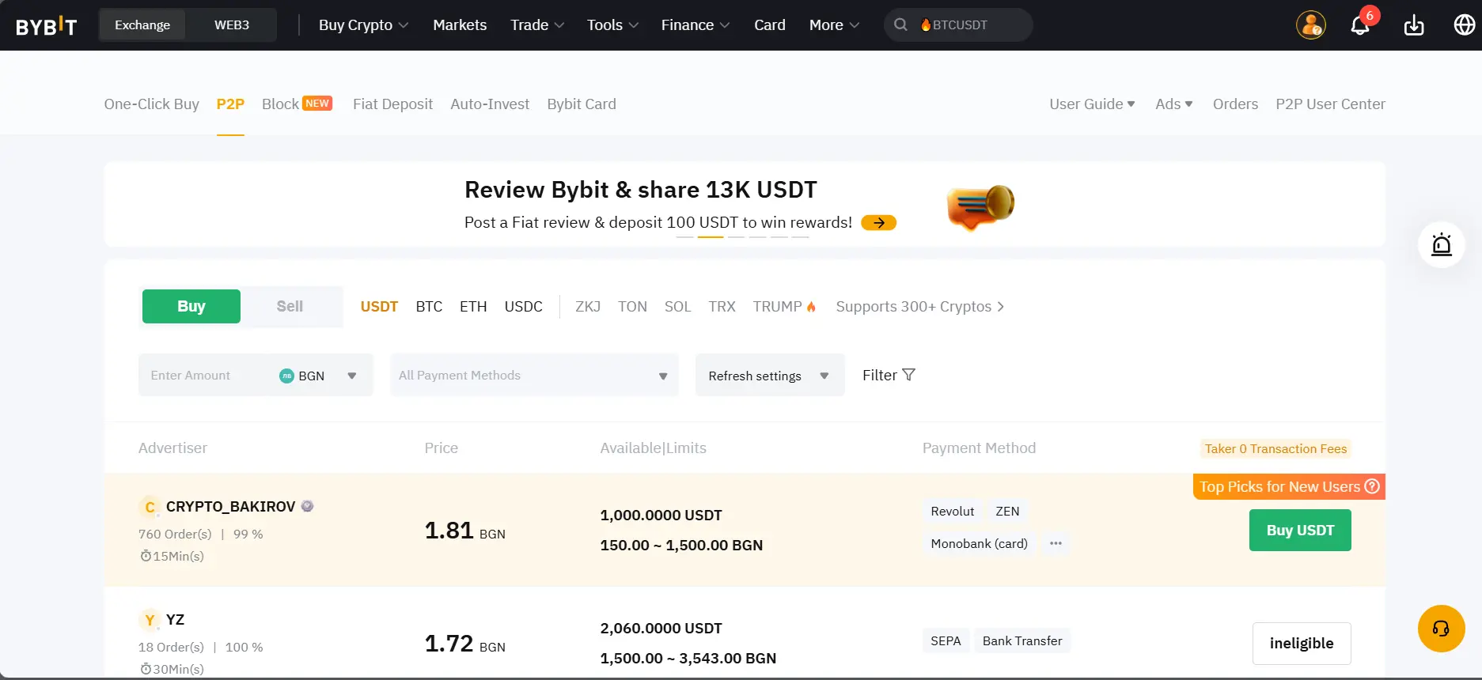The height and width of the screenshot is (680, 1482).
Task: Click the Filter funnel icon
Action: pos(909,375)
